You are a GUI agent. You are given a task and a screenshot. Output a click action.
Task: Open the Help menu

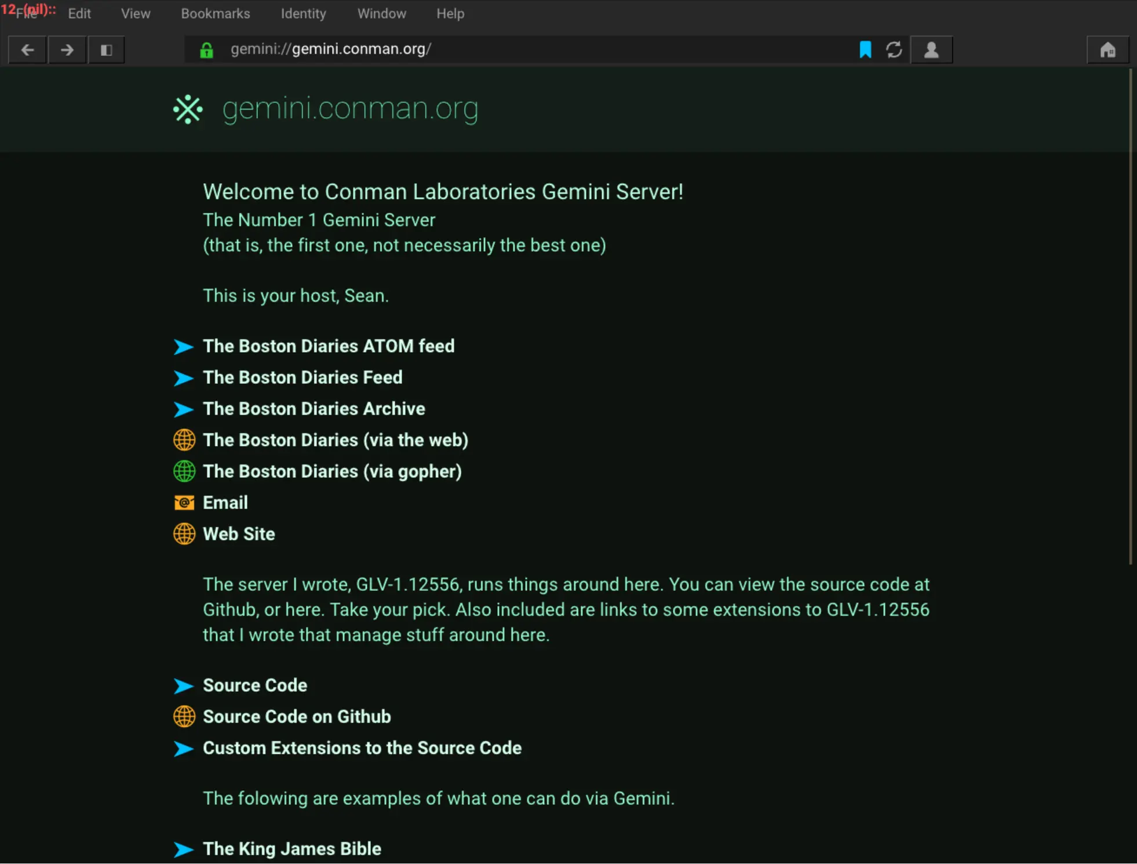450,13
